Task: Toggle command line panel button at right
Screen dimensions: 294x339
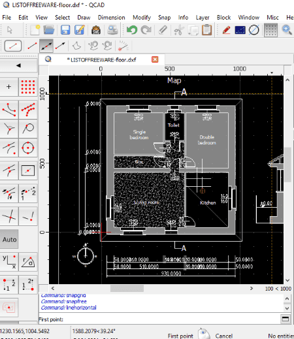Action: pyautogui.click(x=286, y=319)
